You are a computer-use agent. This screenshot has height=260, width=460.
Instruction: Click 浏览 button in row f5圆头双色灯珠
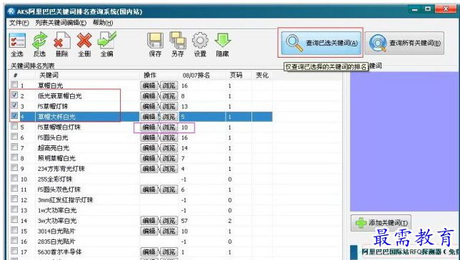169,189
